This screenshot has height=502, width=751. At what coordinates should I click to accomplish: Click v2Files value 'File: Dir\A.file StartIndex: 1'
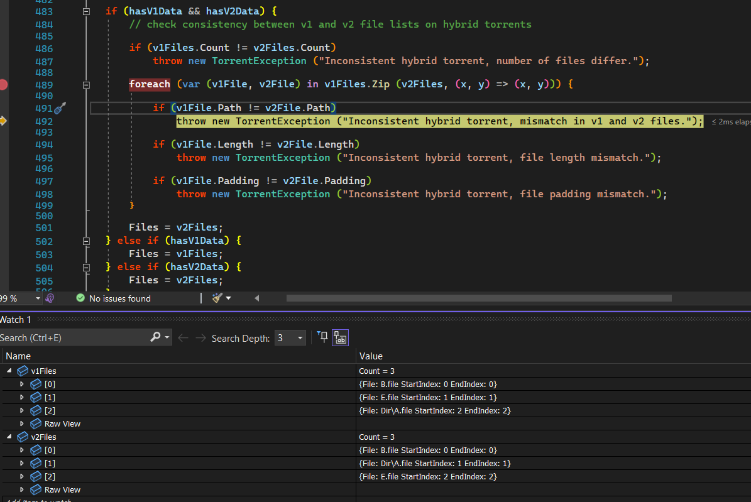pyautogui.click(x=435, y=463)
